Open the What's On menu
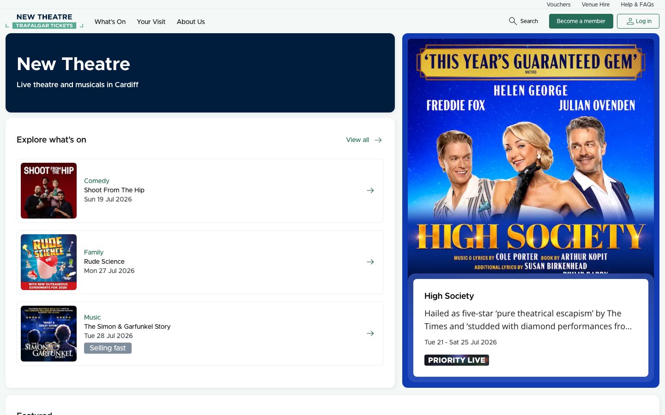 110,22
